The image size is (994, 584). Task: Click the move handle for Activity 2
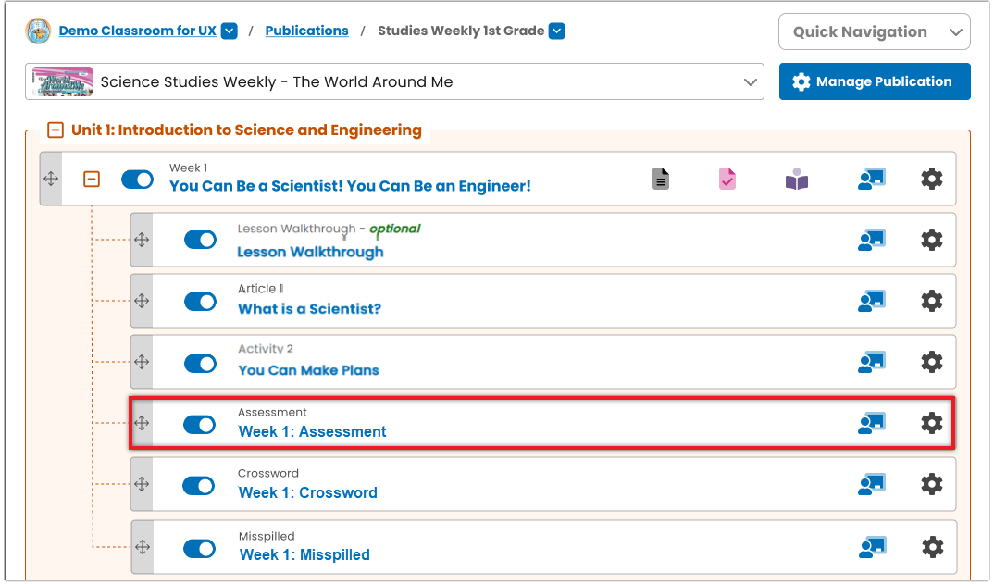pyautogui.click(x=142, y=362)
